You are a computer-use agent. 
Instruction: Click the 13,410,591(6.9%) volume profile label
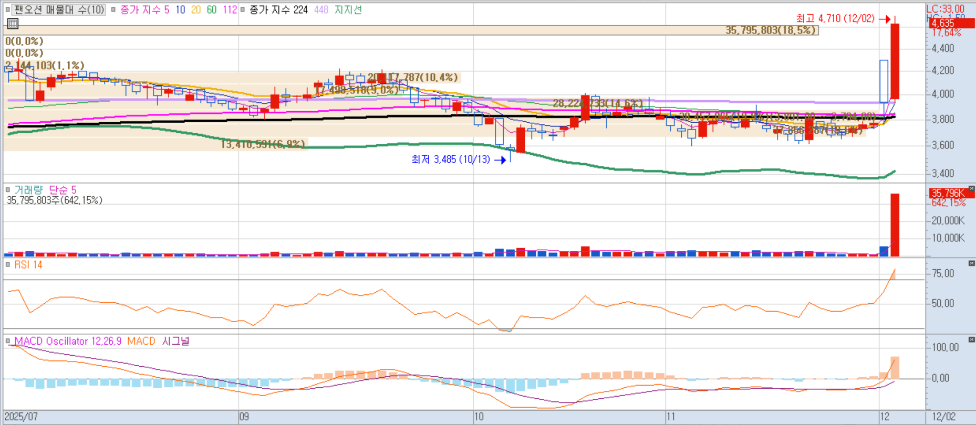(263, 144)
